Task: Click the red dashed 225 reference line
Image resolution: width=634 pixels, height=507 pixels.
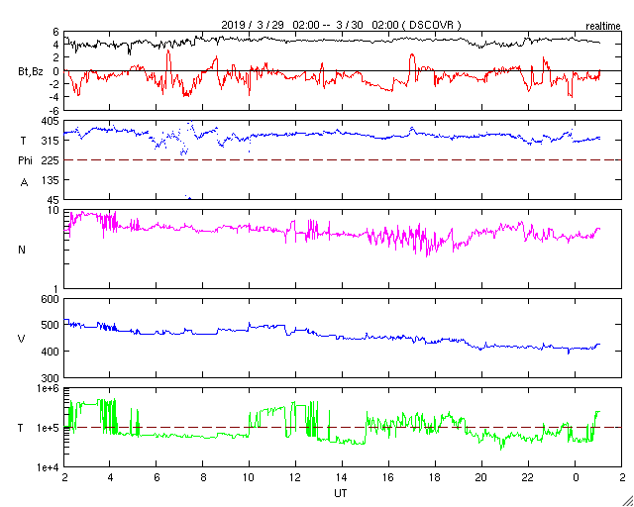Action: click(343, 160)
